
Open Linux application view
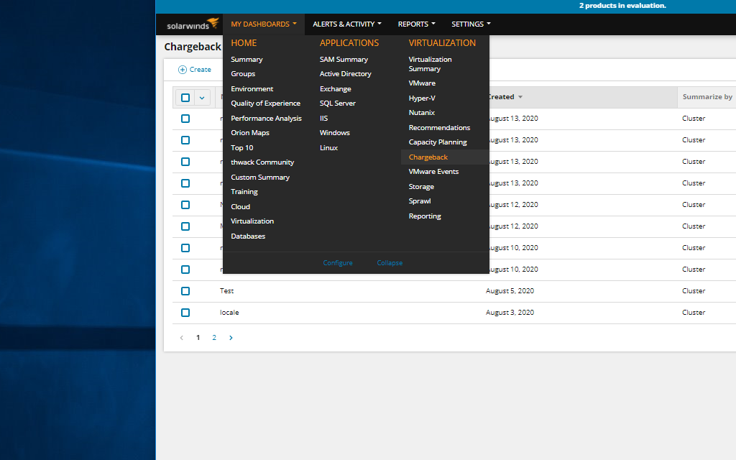point(328,148)
